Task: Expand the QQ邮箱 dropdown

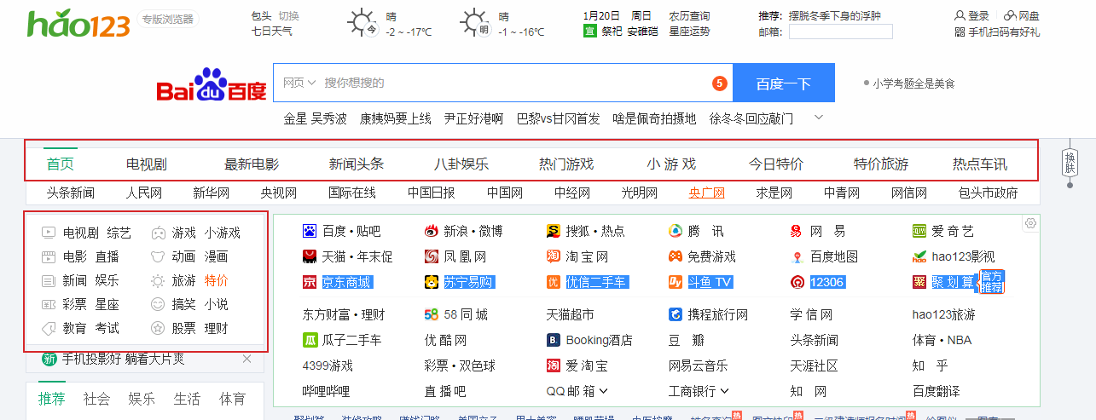Action: tap(604, 391)
